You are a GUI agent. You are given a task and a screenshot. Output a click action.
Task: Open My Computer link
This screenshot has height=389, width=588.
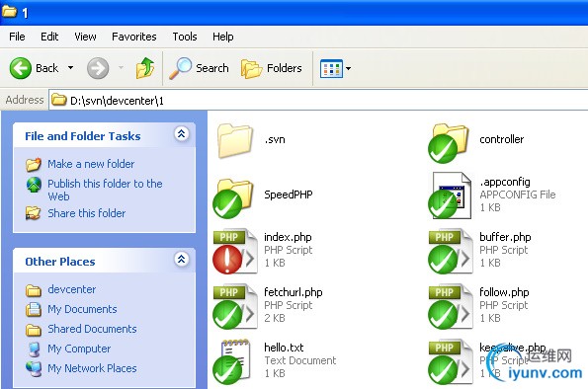tap(79, 349)
